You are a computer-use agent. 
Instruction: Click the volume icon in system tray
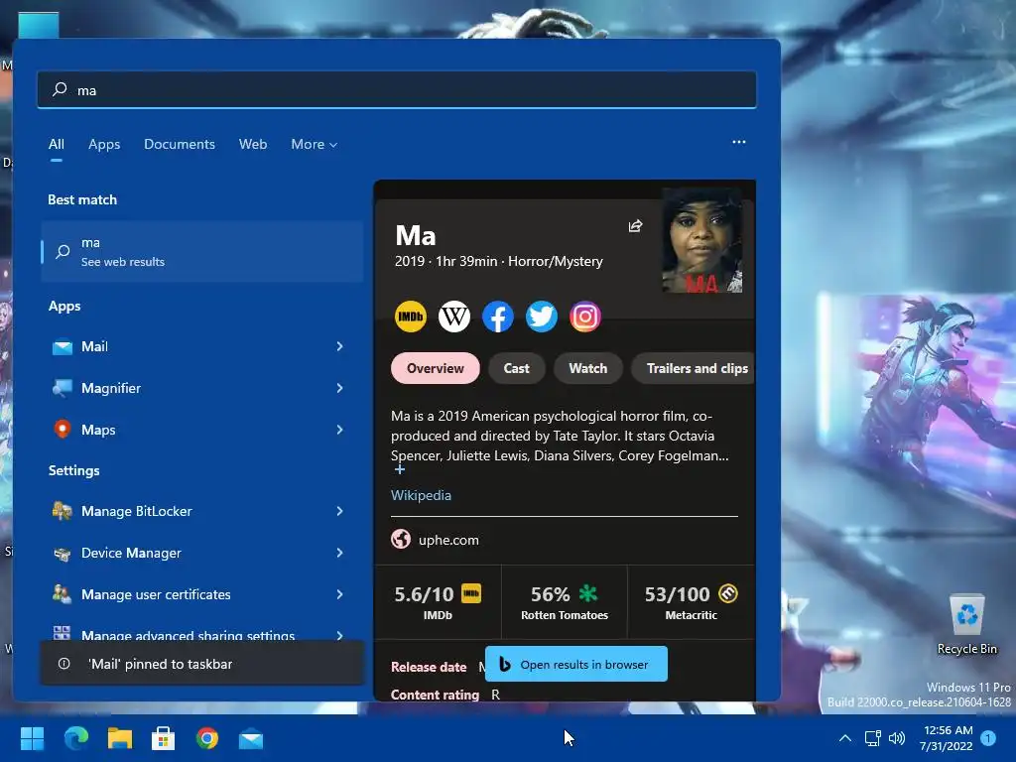(x=897, y=738)
